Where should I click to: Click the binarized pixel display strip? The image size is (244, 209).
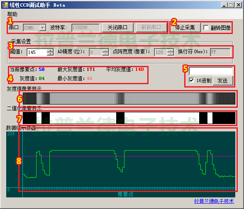click(x=129, y=118)
